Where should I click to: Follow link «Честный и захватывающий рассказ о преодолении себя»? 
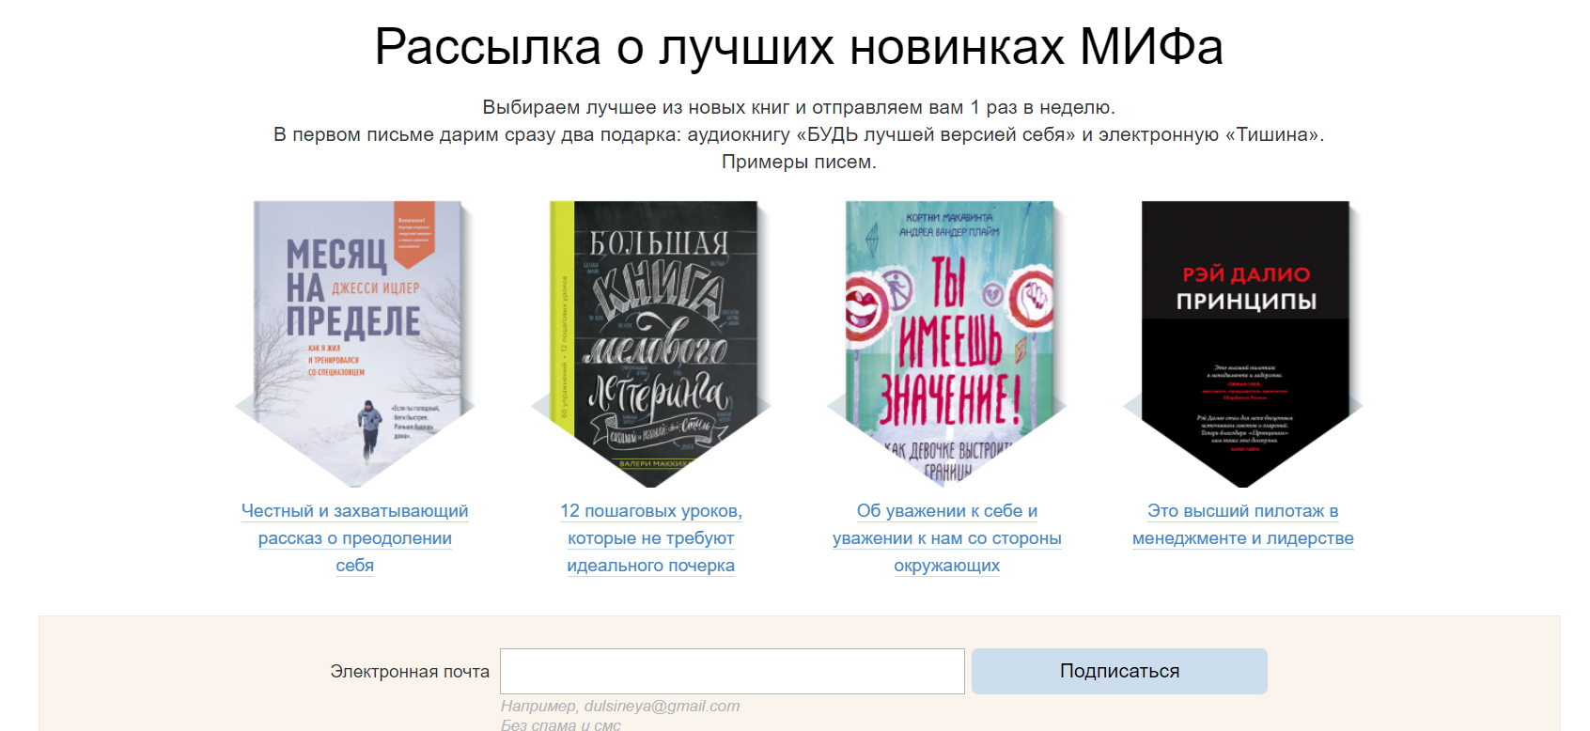click(355, 538)
